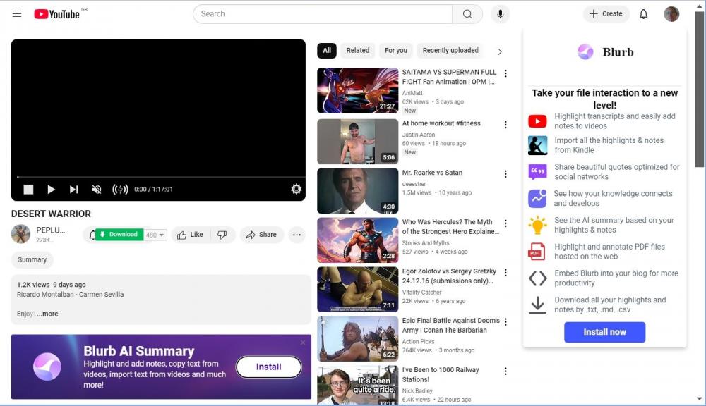Dislike the video with thumbs-down
Image resolution: width=706 pixels, height=406 pixels.
pyautogui.click(x=222, y=235)
